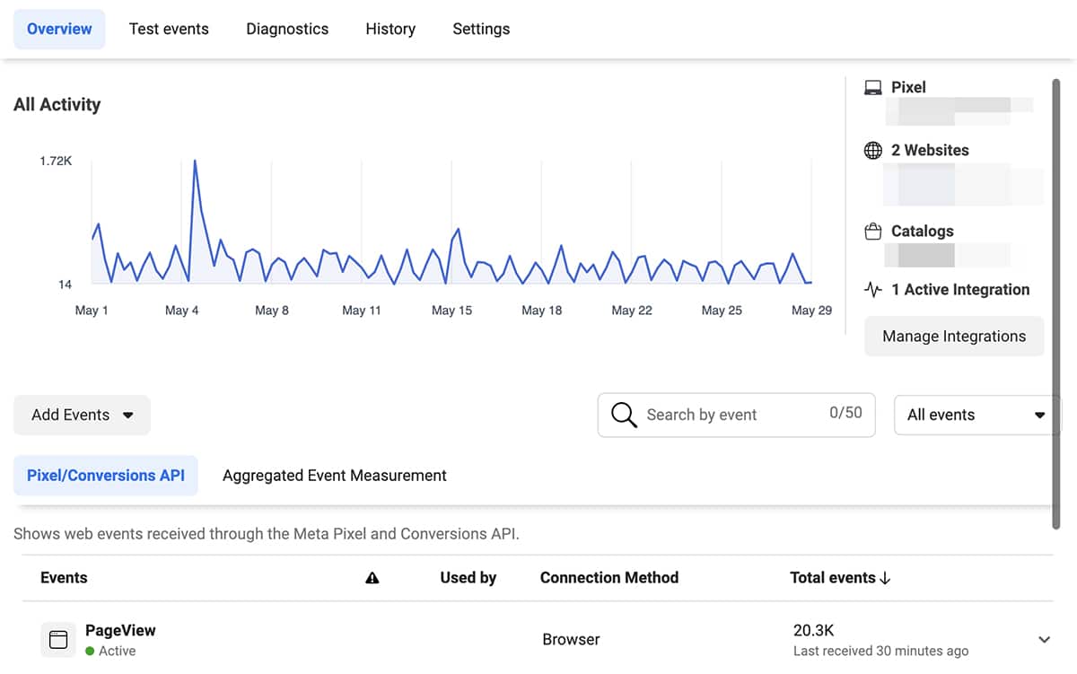The width and height of the screenshot is (1077, 674).
Task: Click the Websites globe icon
Action: pos(872,151)
